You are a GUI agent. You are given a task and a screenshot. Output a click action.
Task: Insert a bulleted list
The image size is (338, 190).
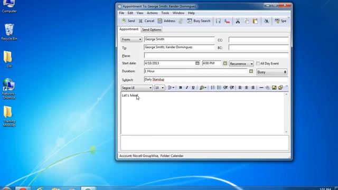coord(219,88)
